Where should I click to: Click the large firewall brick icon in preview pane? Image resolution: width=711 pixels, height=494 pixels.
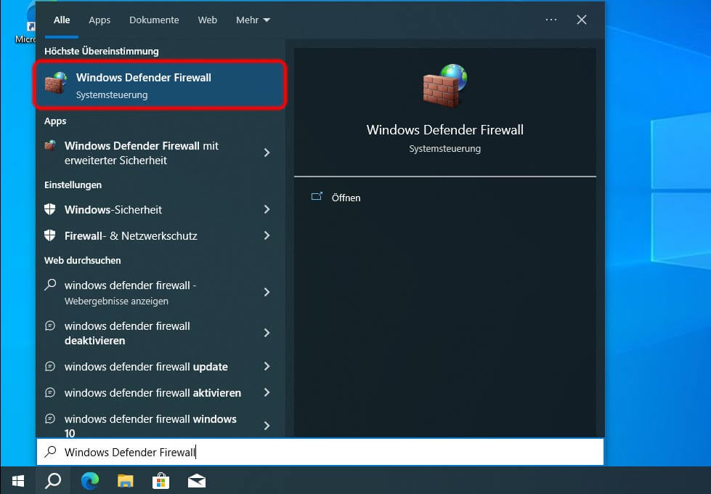[x=444, y=86]
